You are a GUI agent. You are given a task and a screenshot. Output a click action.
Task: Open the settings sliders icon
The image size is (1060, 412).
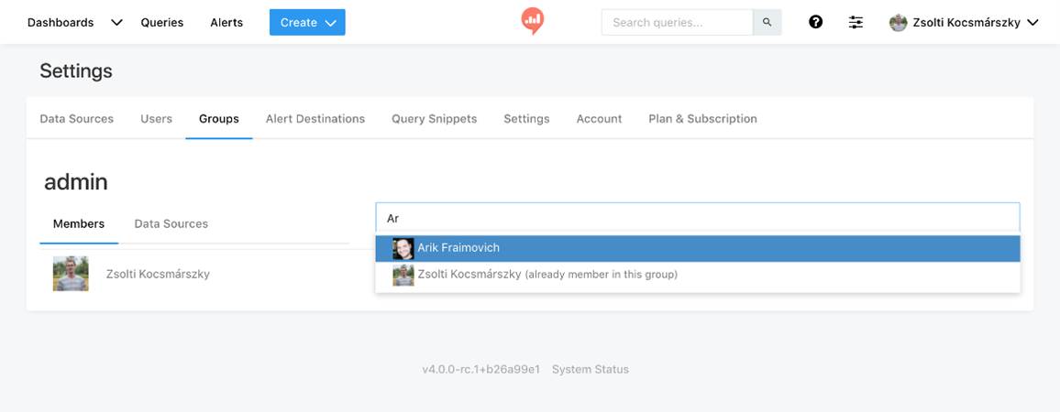tap(856, 22)
